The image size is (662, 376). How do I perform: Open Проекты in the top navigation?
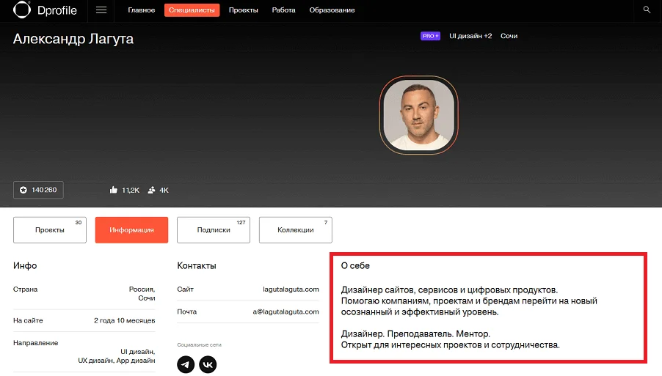pos(243,10)
